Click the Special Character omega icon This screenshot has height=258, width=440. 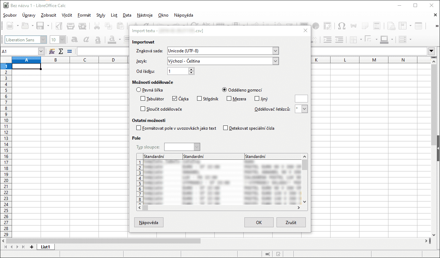[x=341, y=26]
